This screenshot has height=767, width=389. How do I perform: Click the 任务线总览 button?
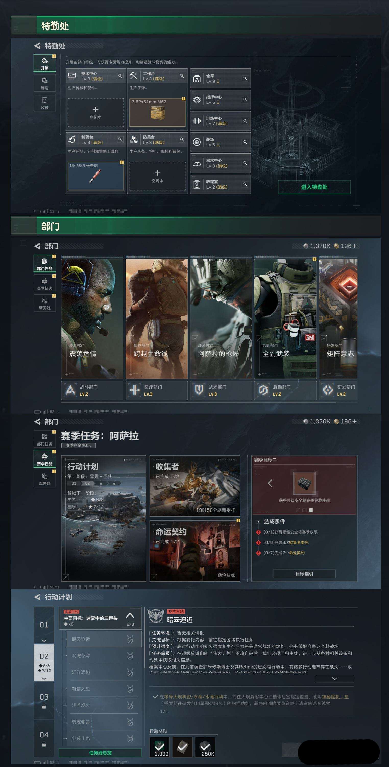[x=100, y=753]
